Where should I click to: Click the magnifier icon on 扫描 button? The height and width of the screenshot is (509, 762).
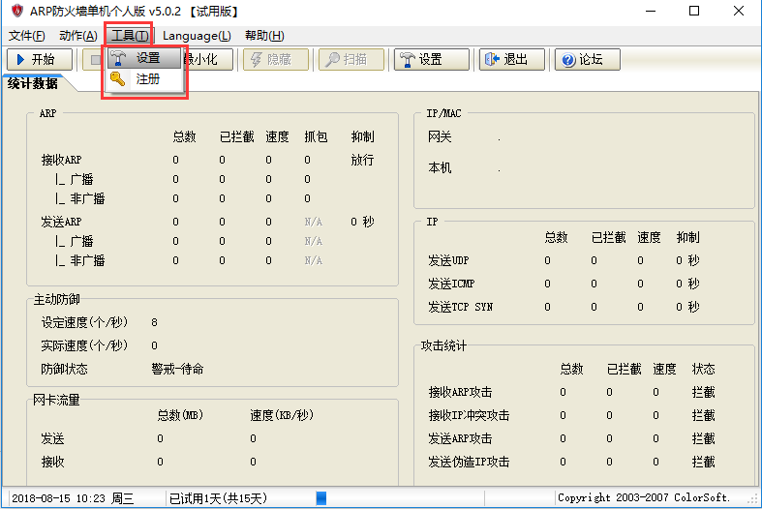tap(332, 59)
